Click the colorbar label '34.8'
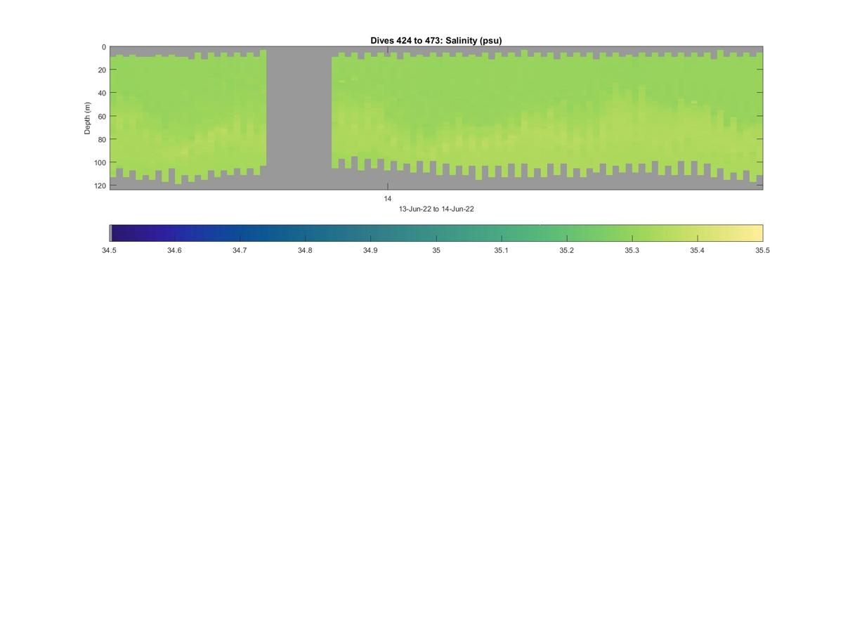This screenshot has height=622, width=843. [305, 250]
